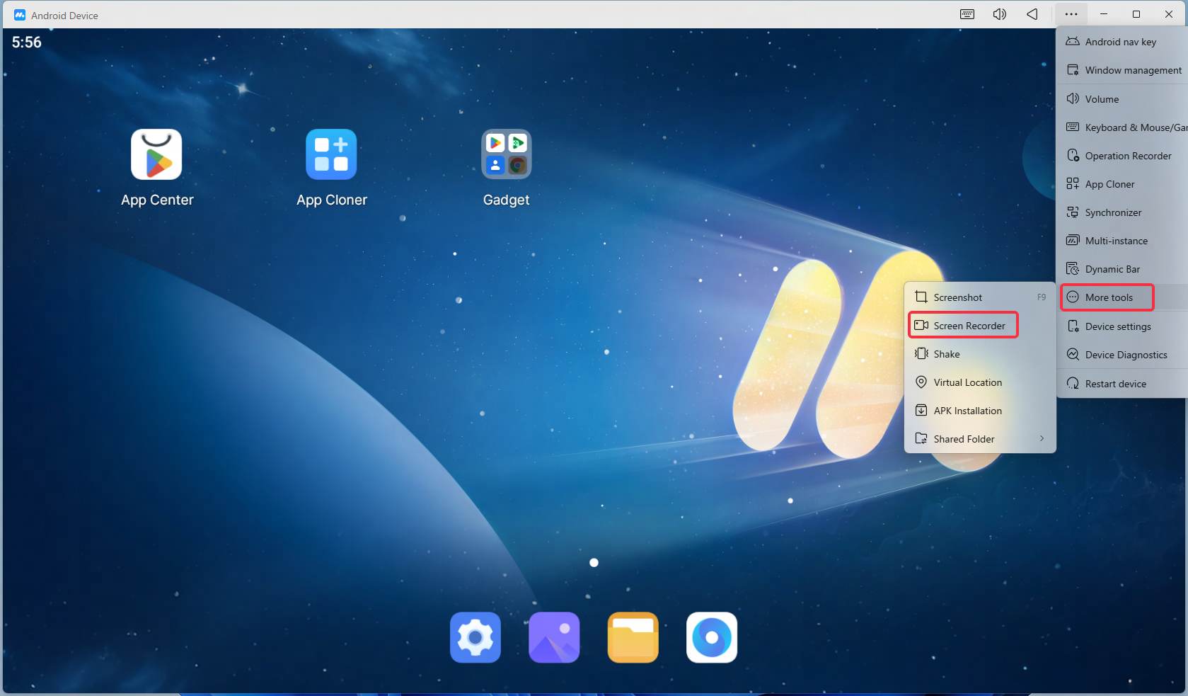This screenshot has width=1188, height=696.
Task: Click the home screen page indicator dot
Action: tap(594, 563)
